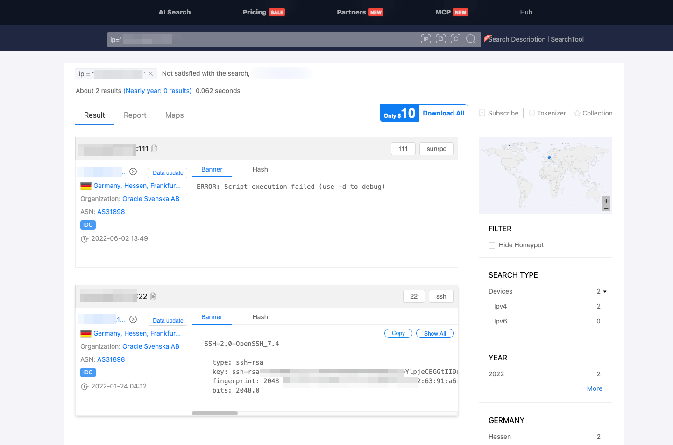Image resolution: width=673 pixels, height=445 pixels.
Task: Open the AS31898 ASN link in first result
Action: (x=111, y=212)
